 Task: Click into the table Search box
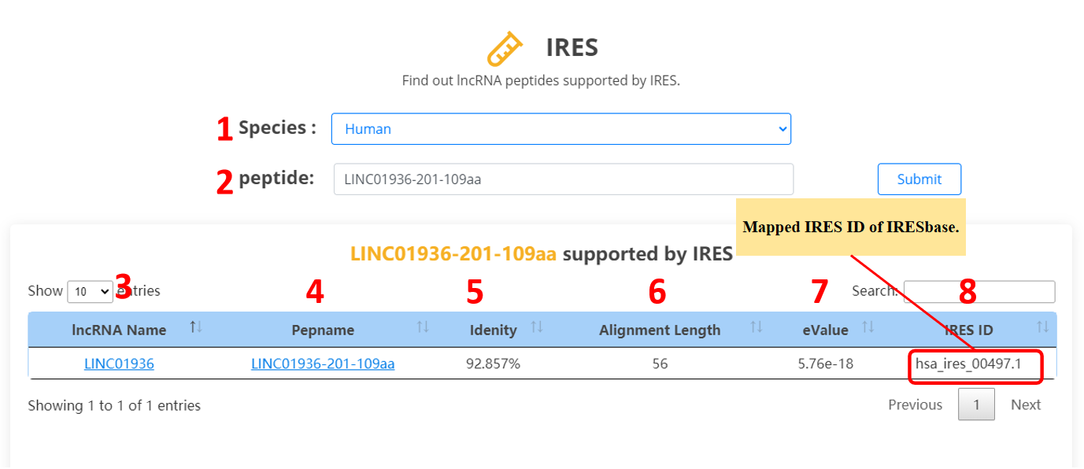click(x=979, y=292)
